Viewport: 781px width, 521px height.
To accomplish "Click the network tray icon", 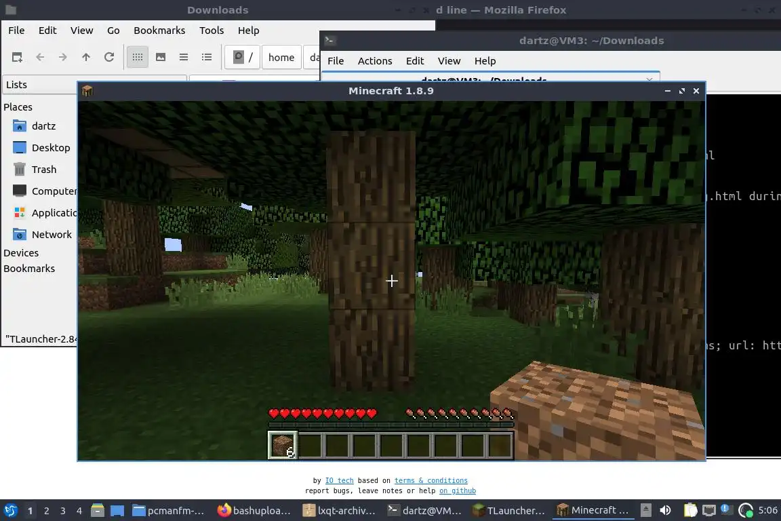I will coord(708,511).
